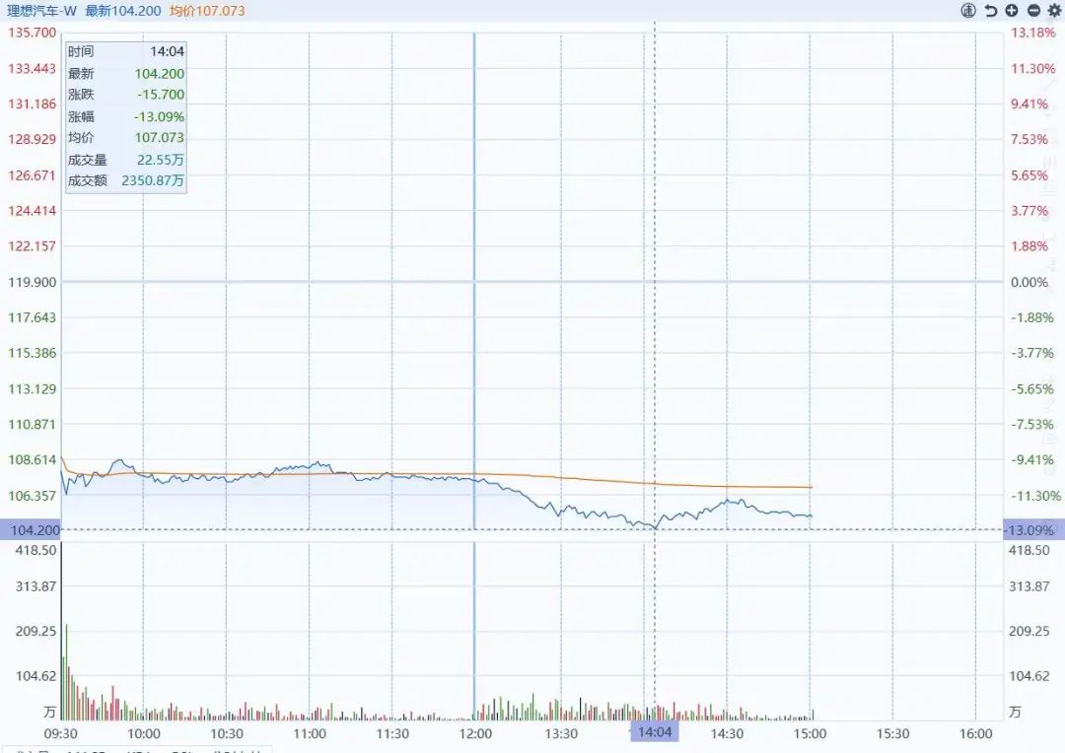Click the 9.41% positive percent label
1065x753 pixels.
coord(1029,103)
